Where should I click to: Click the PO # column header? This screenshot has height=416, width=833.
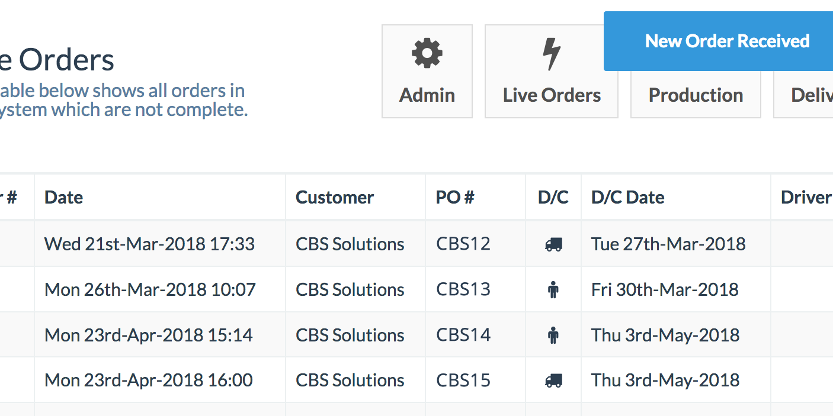point(454,197)
